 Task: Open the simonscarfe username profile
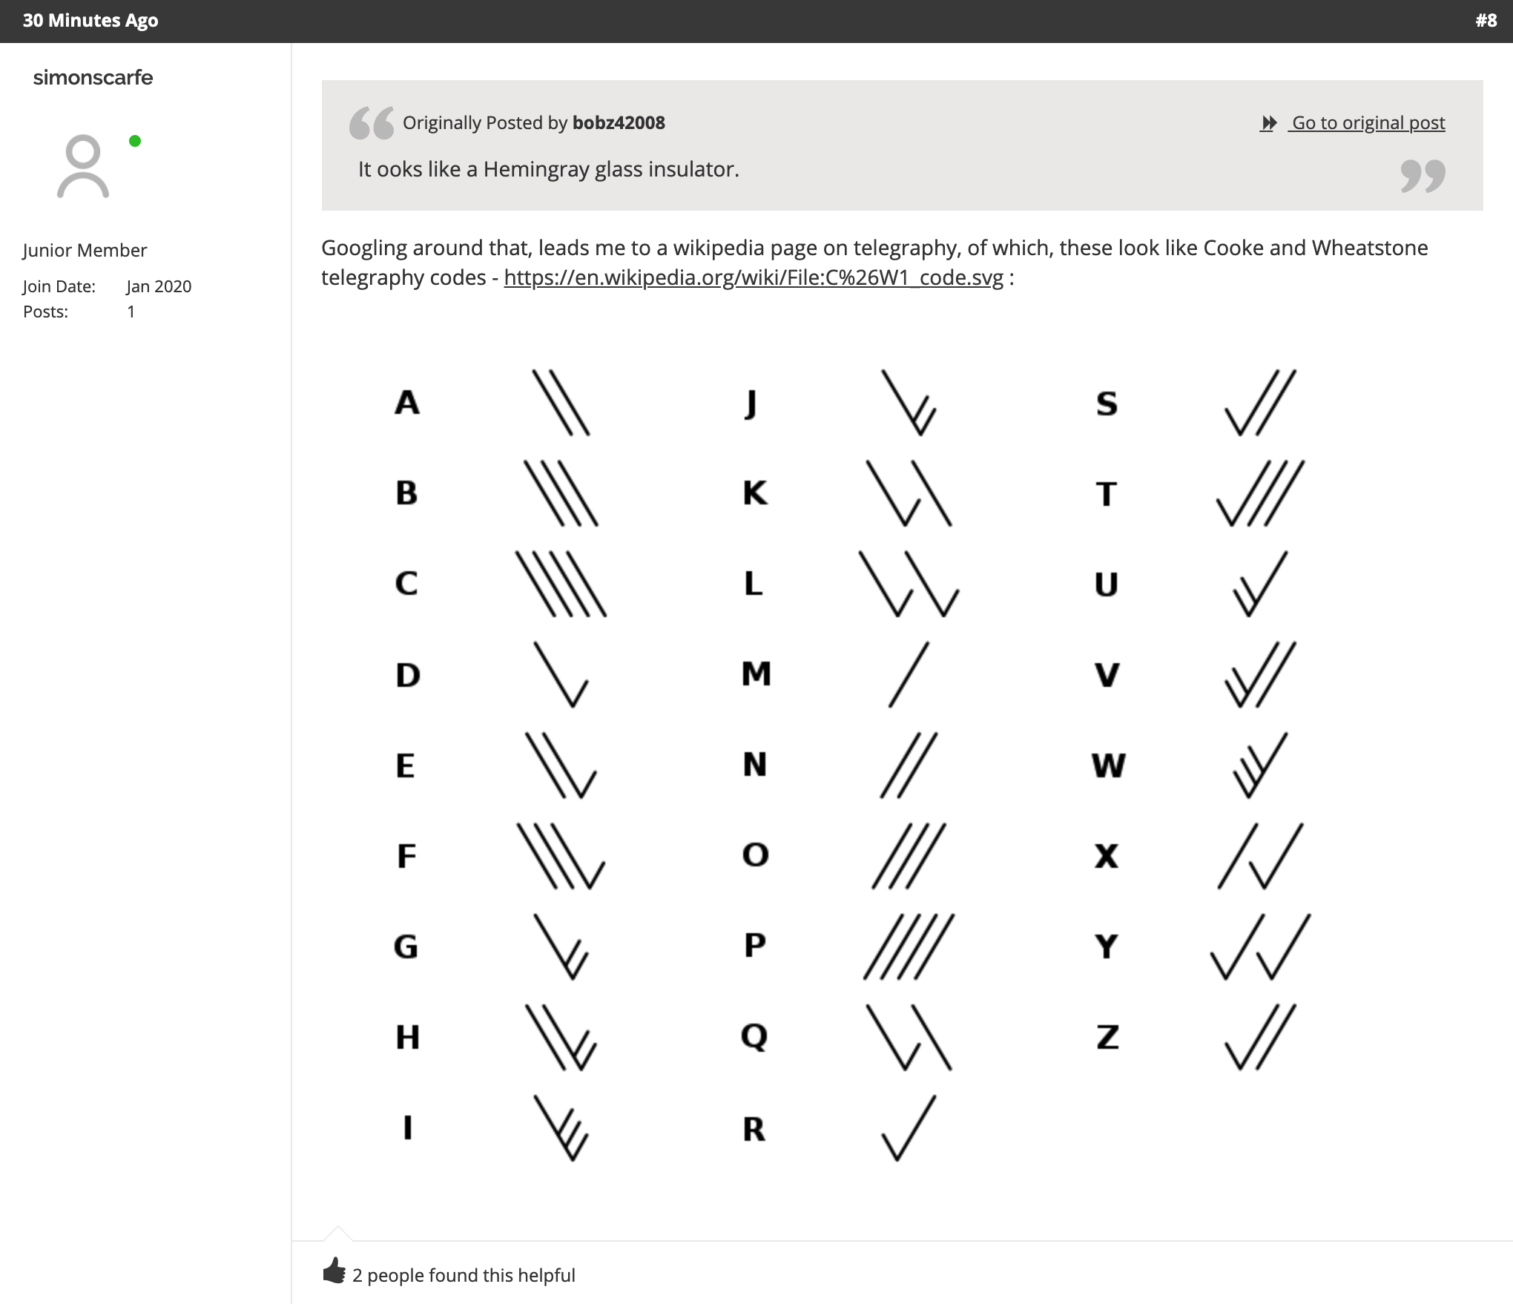click(x=93, y=77)
